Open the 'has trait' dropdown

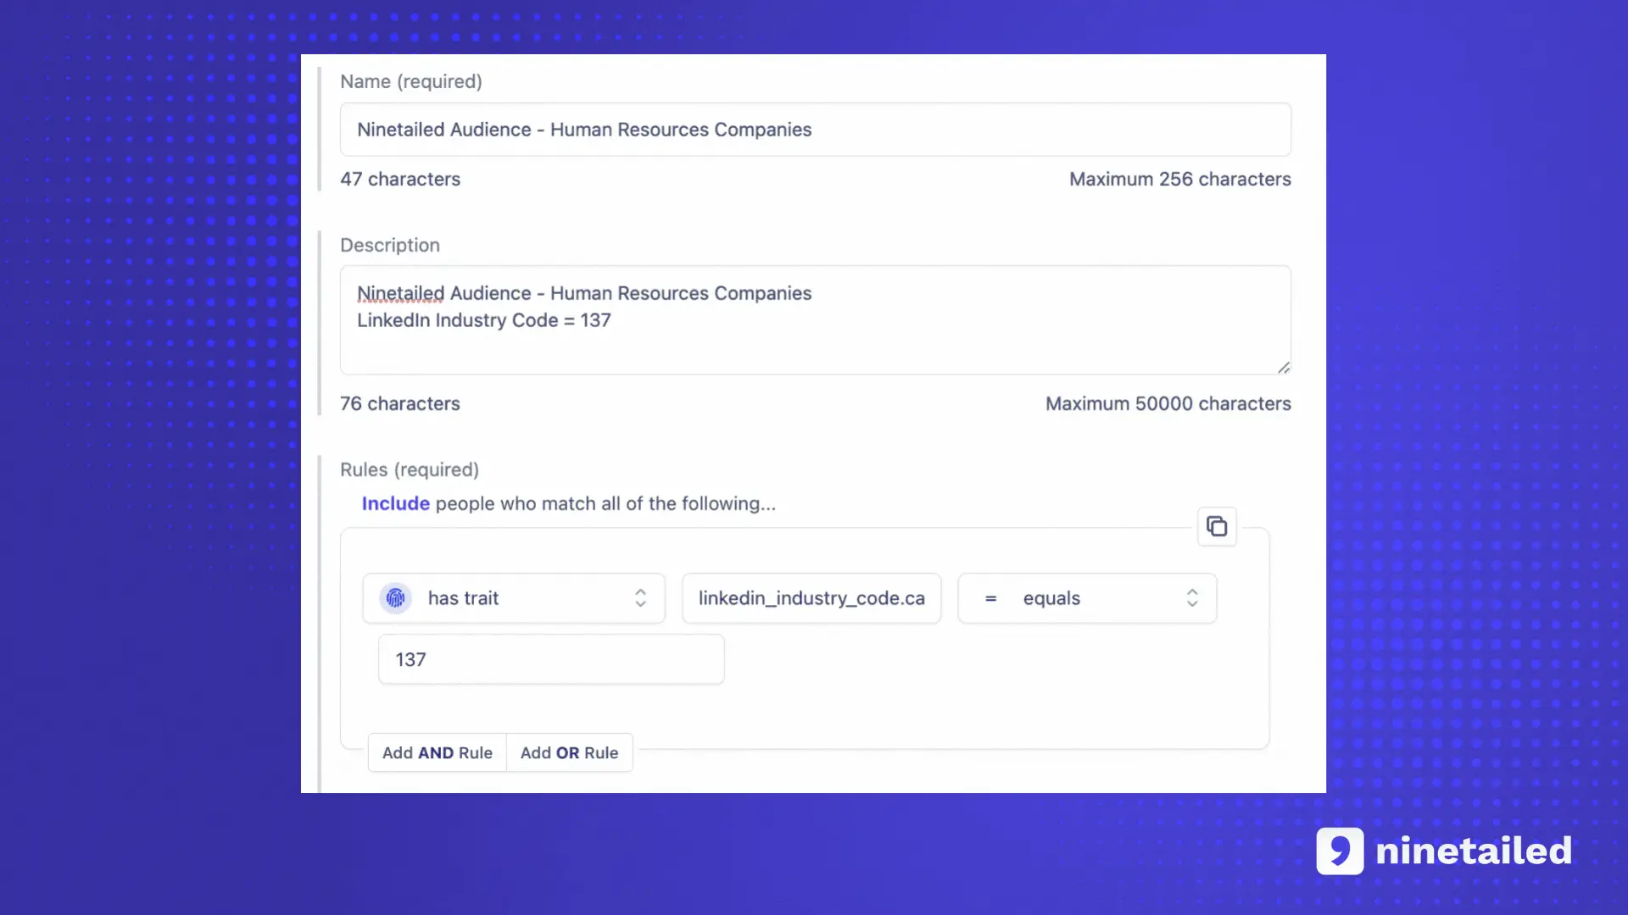click(513, 598)
